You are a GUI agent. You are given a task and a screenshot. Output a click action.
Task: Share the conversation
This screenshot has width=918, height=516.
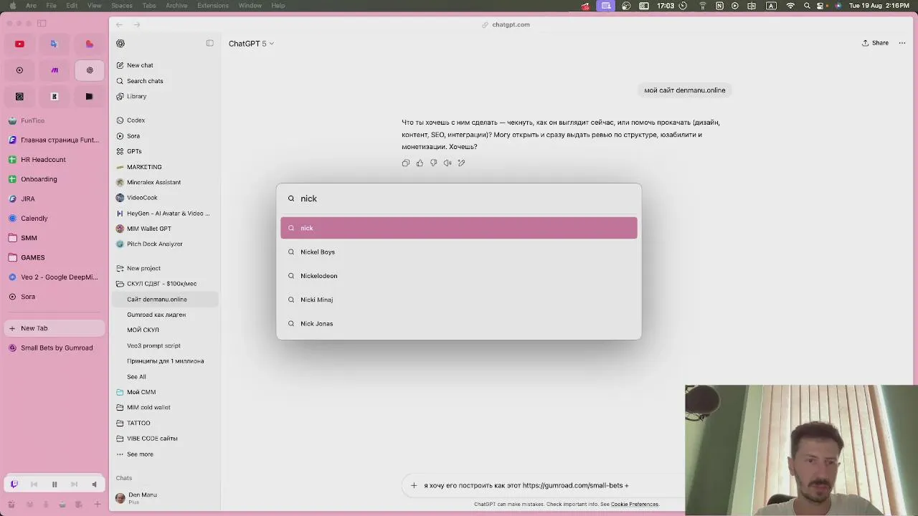point(875,43)
